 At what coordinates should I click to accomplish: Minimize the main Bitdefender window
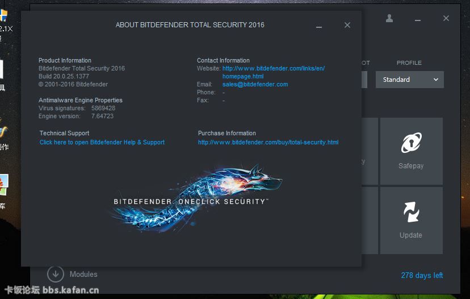click(x=418, y=20)
